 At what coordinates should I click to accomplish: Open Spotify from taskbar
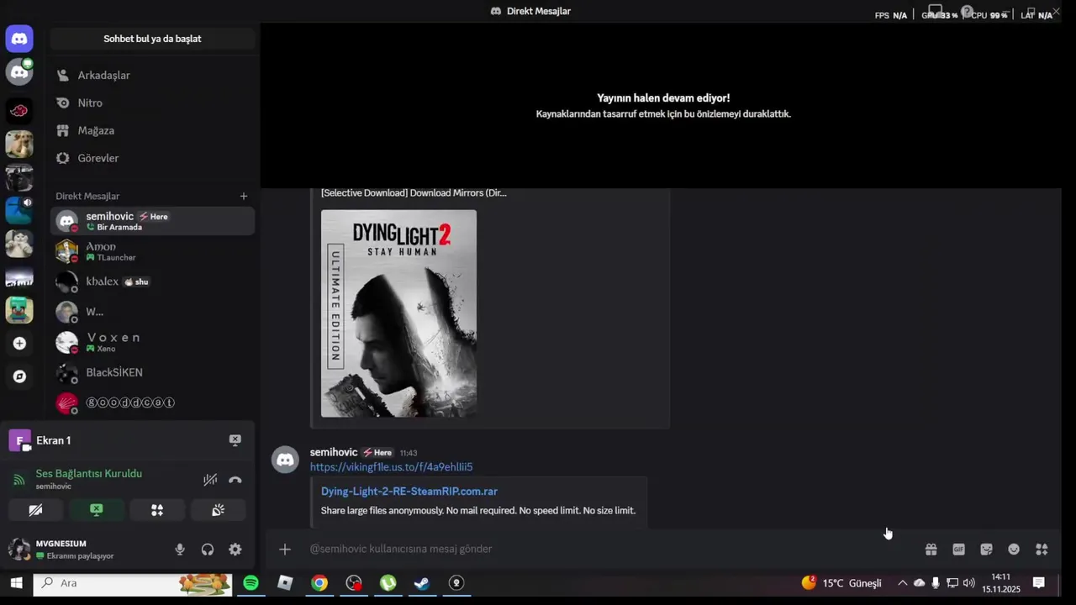point(251,583)
